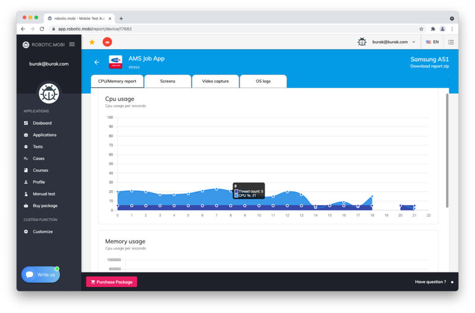Click the yellow star favorites icon
The image size is (475, 313).
point(92,42)
